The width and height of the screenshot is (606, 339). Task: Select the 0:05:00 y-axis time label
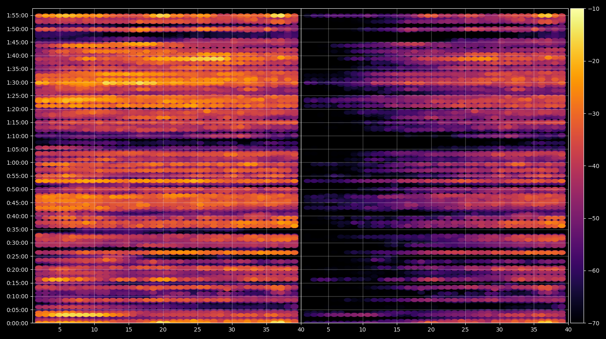coord(17,310)
